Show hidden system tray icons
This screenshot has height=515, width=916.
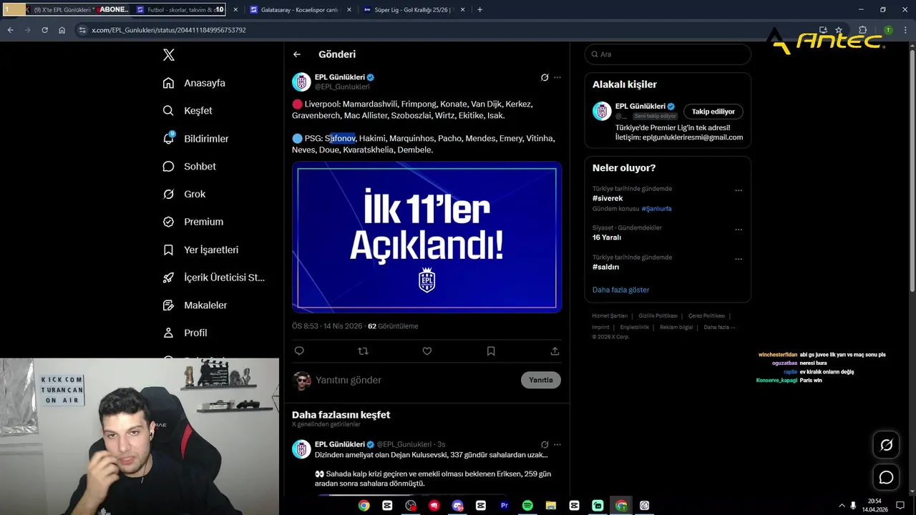pos(842,506)
